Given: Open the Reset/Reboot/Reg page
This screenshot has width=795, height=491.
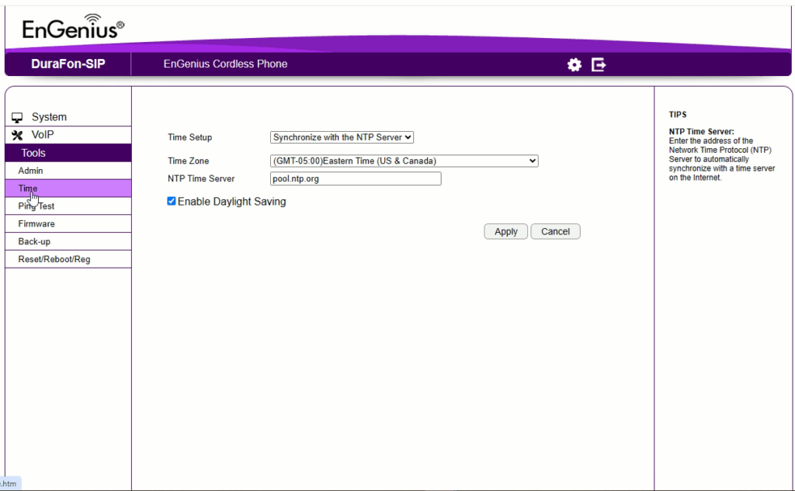Looking at the screenshot, I should click(x=68, y=259).
